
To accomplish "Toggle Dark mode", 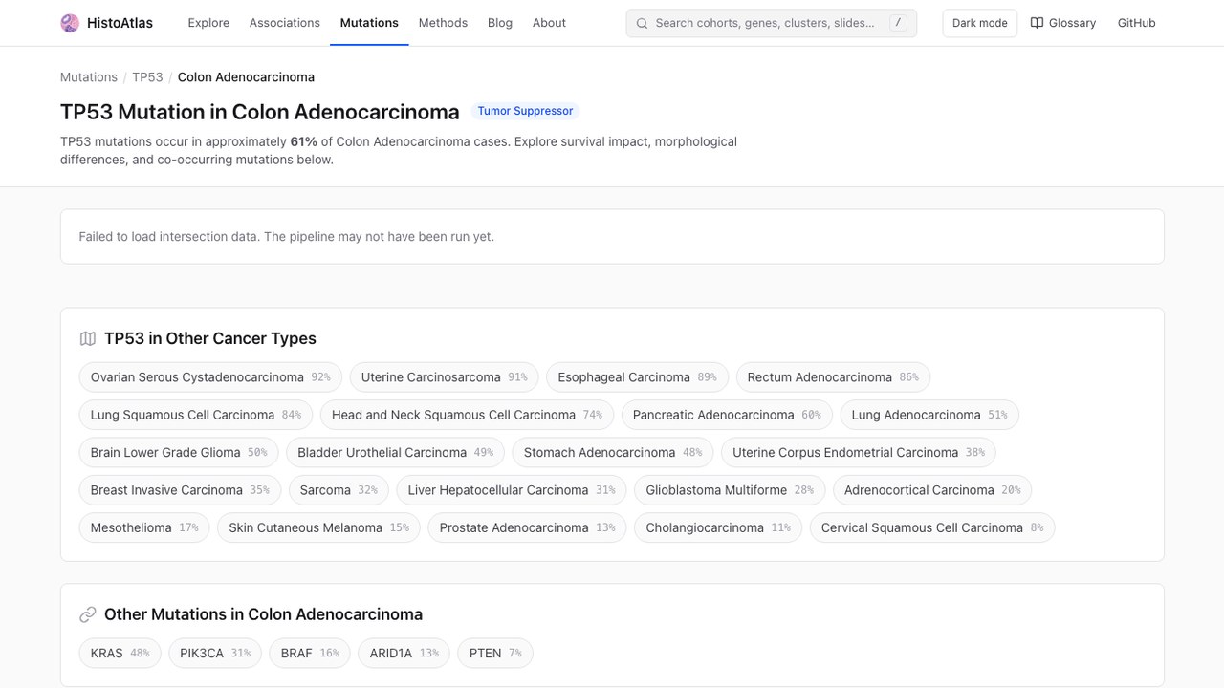I will click(979, 23).
